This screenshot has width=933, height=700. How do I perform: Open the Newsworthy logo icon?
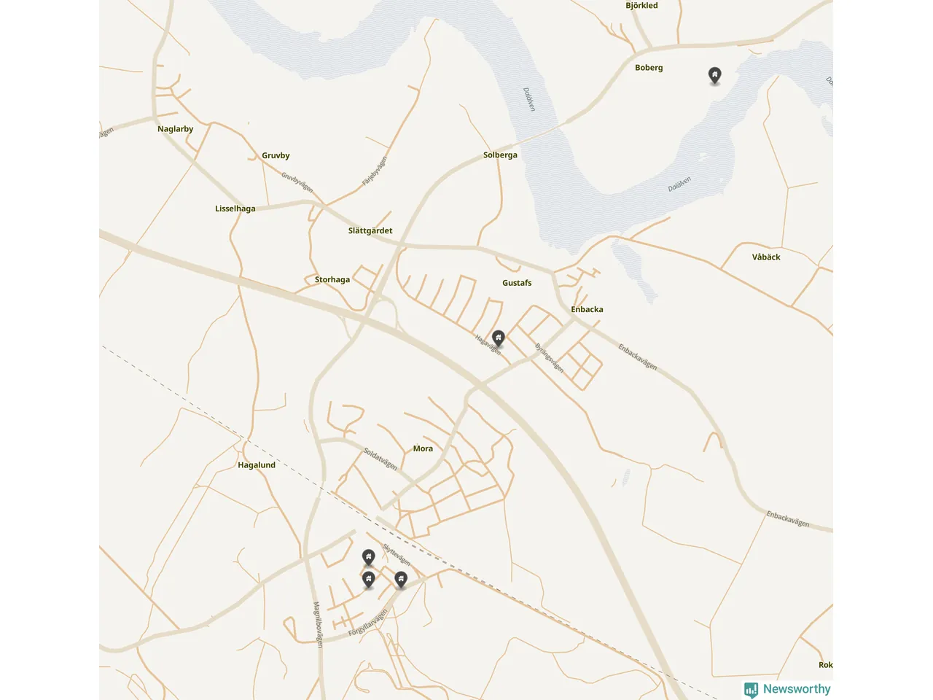(752, 690)
